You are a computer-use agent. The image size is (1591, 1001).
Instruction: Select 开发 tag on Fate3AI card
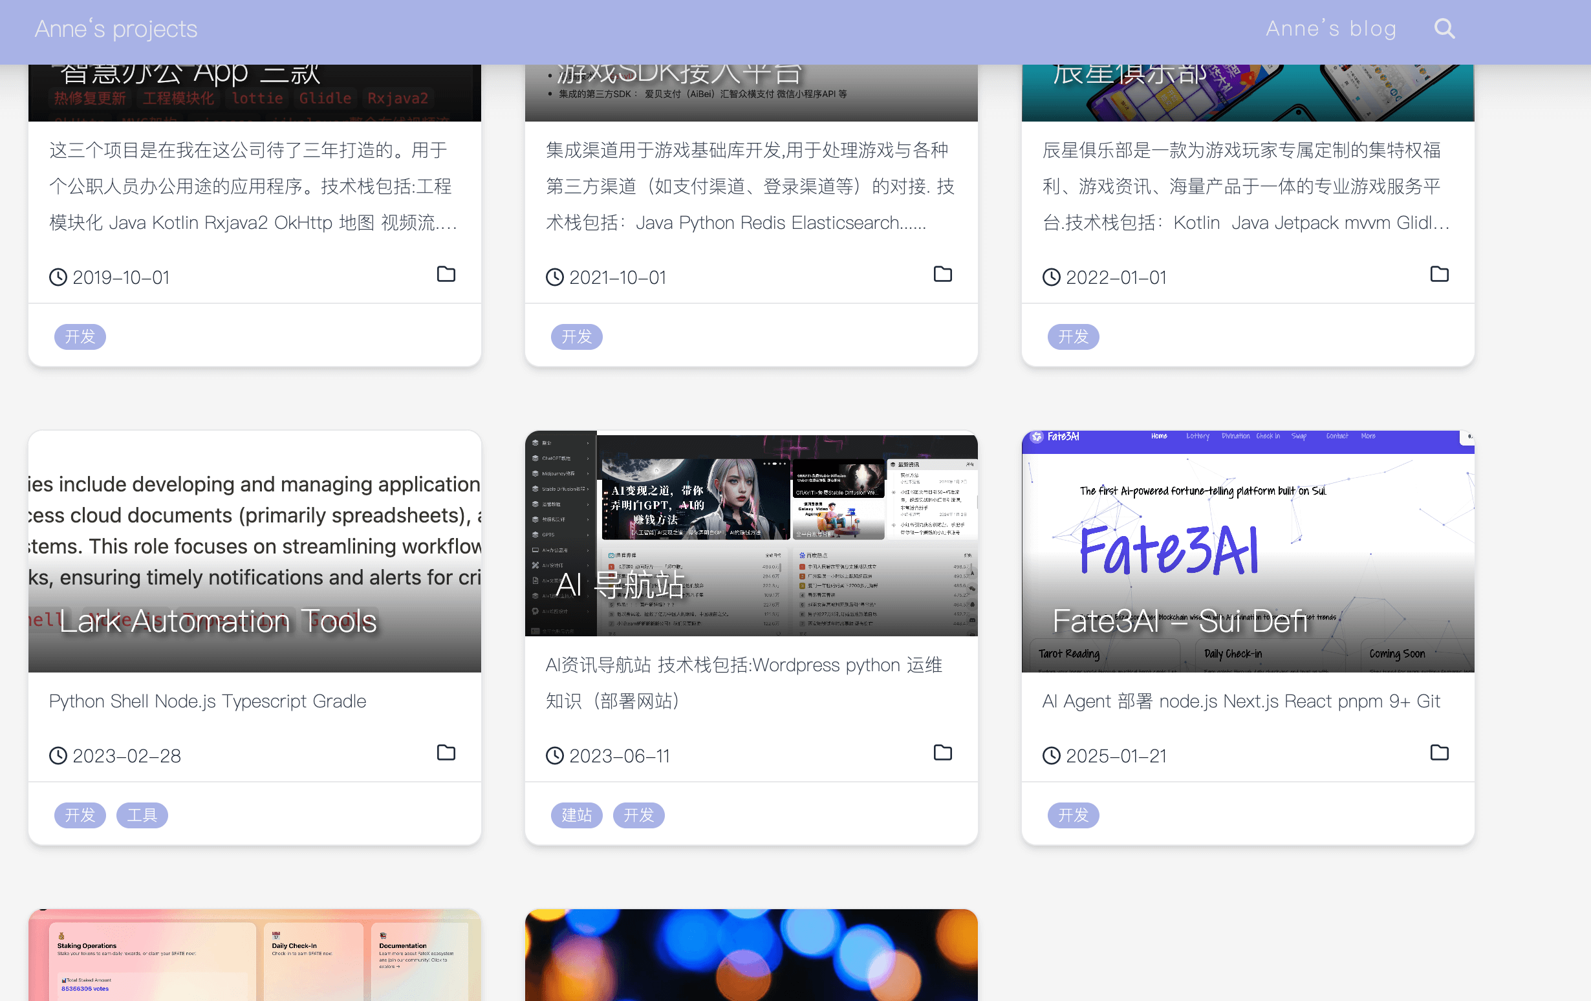(1073, 815)
